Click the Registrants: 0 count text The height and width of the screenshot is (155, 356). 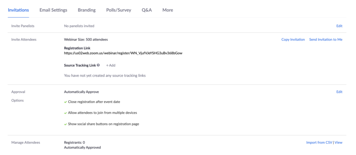pyautogui.click(x=74, y=143)
